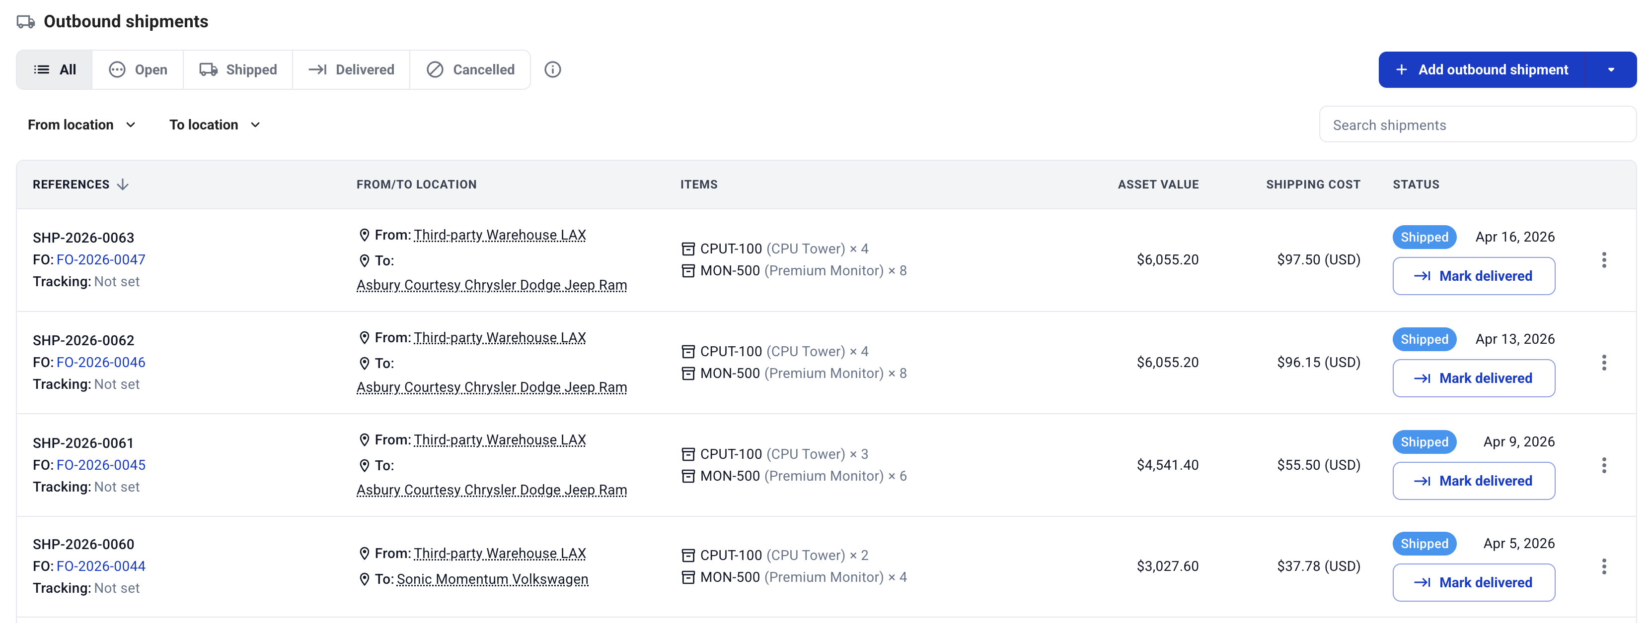Open the kebab menu for SHP-2026-0060

click(1604, 566)
